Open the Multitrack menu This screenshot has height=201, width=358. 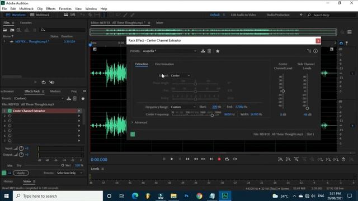point(26,9)
